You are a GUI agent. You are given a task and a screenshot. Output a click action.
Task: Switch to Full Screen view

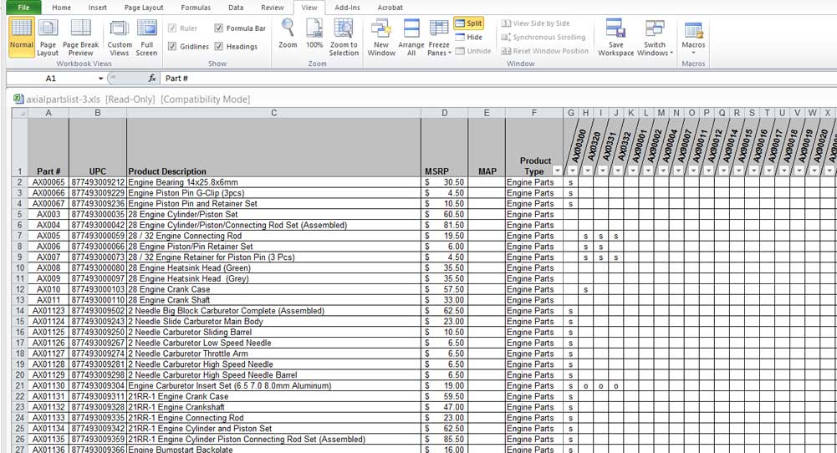[x=146, y=36]
